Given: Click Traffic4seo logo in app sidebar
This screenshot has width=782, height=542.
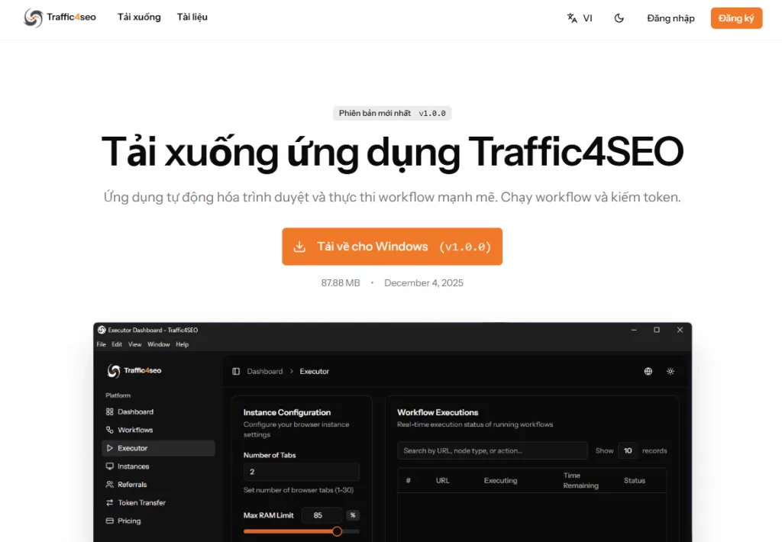Looking at the screenshot, I should point(134,370).
